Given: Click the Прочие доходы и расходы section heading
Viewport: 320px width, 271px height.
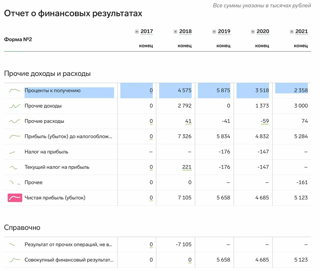Looking at the screenshot, I should pyautogui.click(x=47, y=74).
